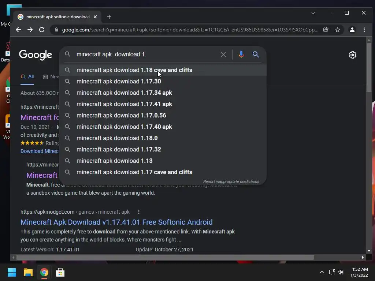Image resolution: width=375 pixels, height=281 pixels.
Task: Show hidden system tray icons
Action: pyautogui.click(x=322, y=272)
